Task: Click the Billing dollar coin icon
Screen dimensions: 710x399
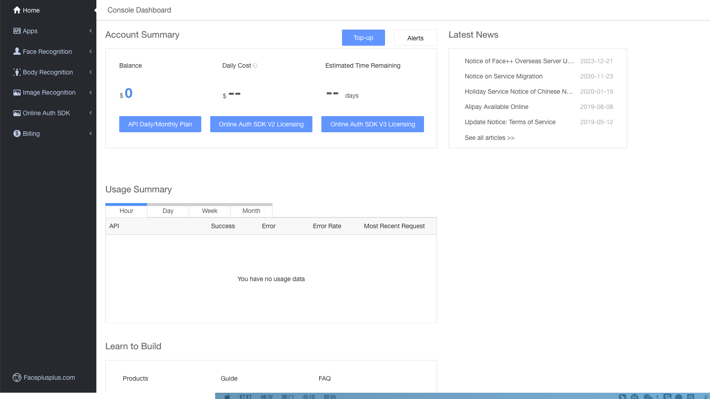Action: (17, 134)
